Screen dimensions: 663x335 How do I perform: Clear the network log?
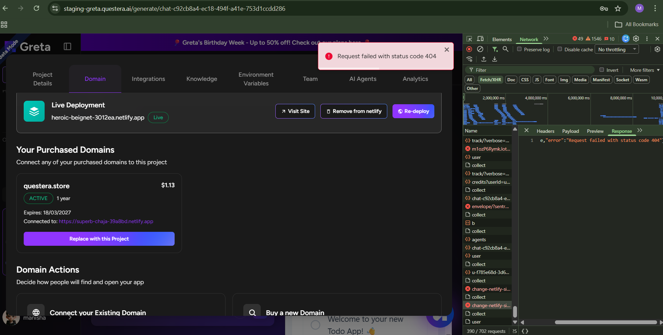(x=480, y=49)
